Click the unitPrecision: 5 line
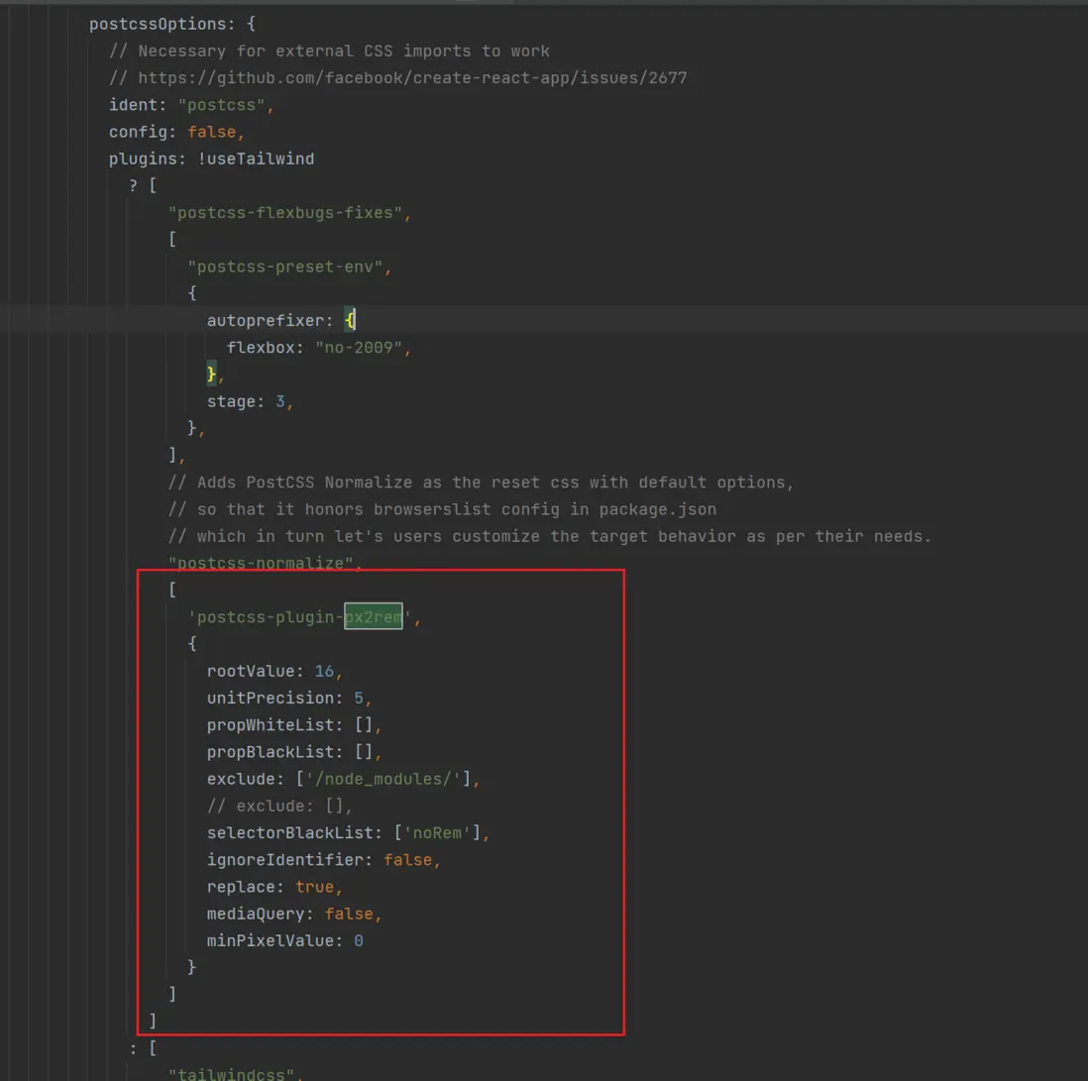 point(289,698)
